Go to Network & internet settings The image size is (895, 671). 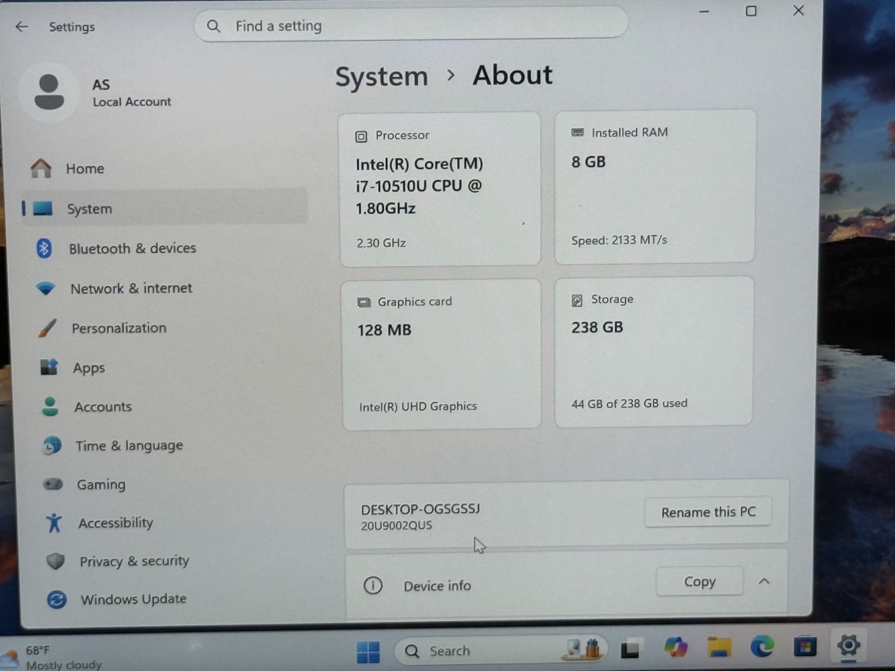pos(131,288)
